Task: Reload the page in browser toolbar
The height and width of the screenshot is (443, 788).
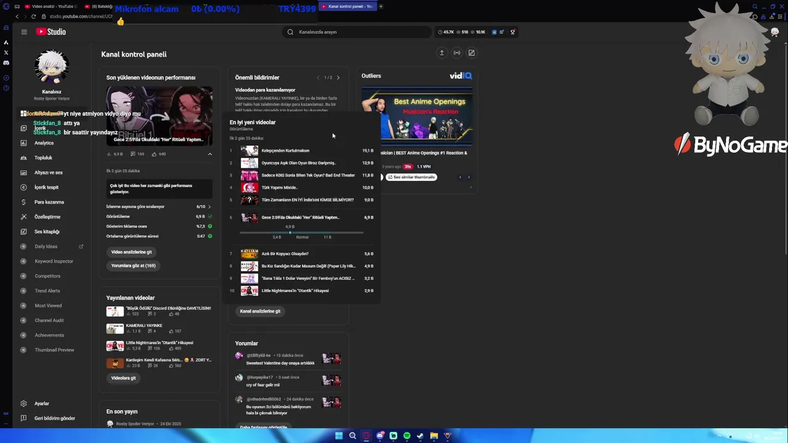Action: tap(33, 17)
